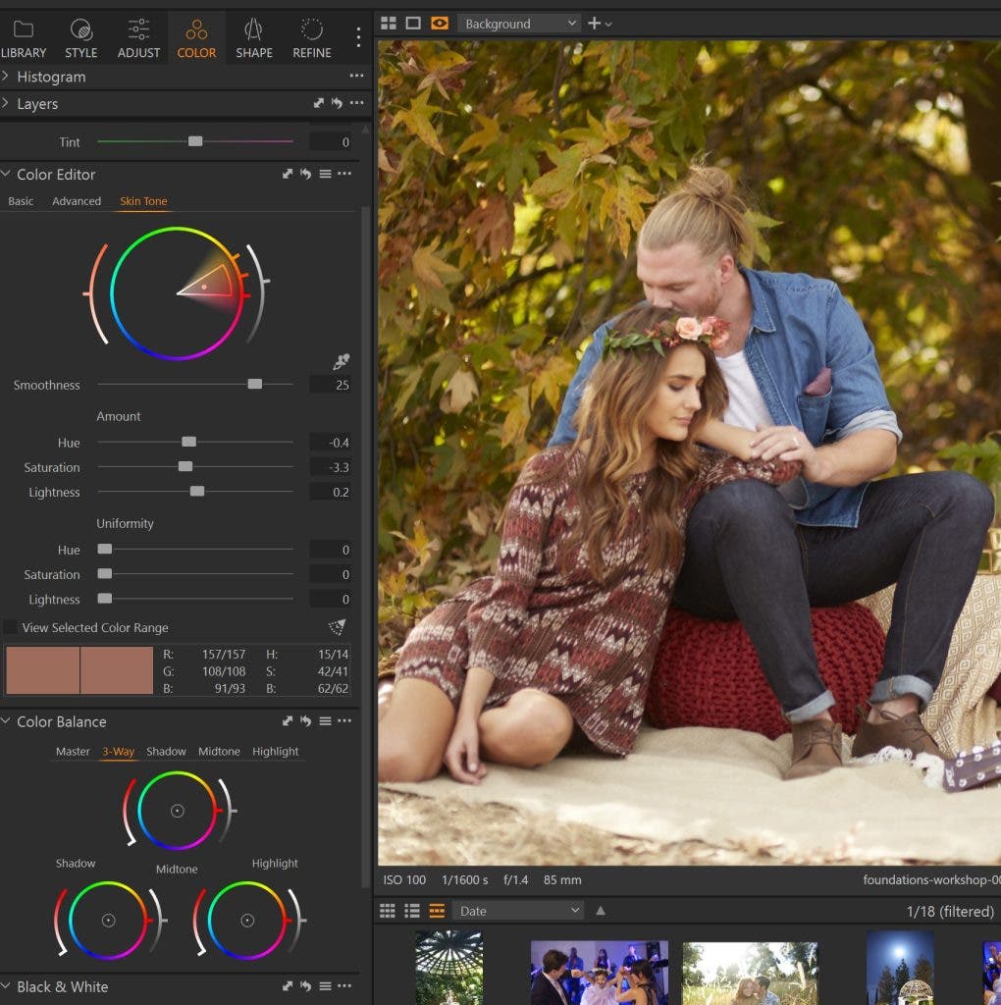Open Layers panel more options

click(357, 102)
